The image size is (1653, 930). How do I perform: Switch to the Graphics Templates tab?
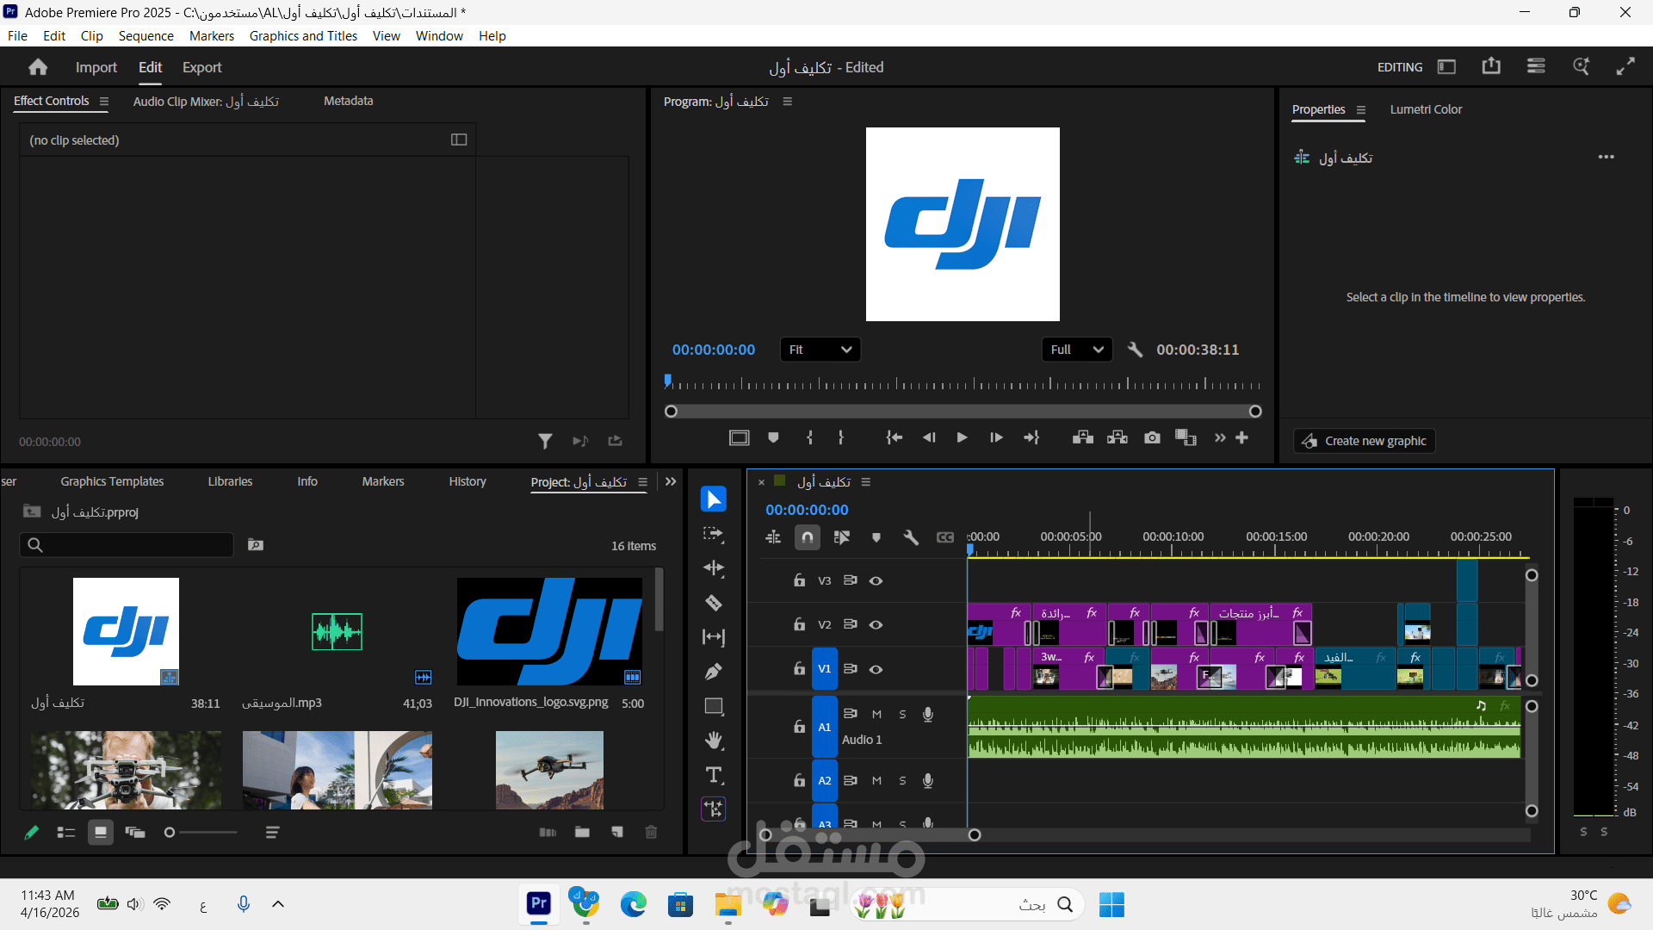(x=112, y=481)
